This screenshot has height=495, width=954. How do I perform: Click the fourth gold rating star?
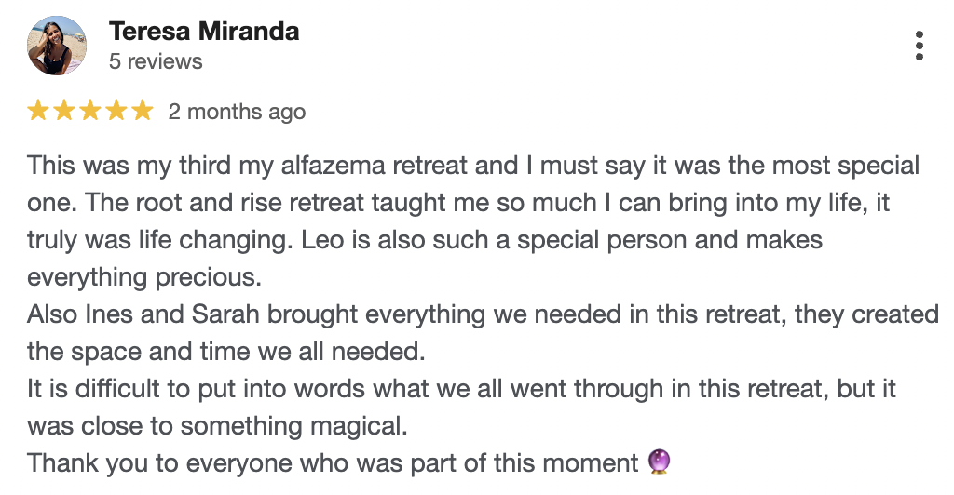[x=116, y=112]
